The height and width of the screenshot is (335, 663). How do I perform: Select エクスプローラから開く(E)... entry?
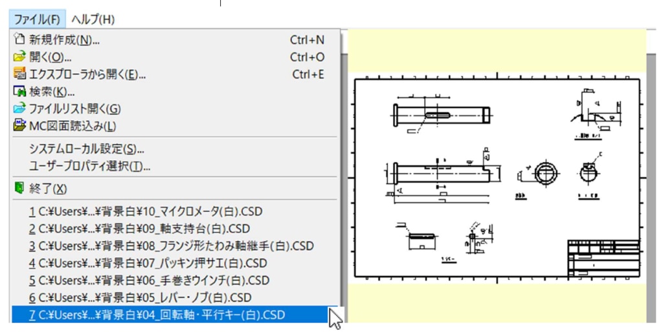pyautogui.click(x=175, y=75)
